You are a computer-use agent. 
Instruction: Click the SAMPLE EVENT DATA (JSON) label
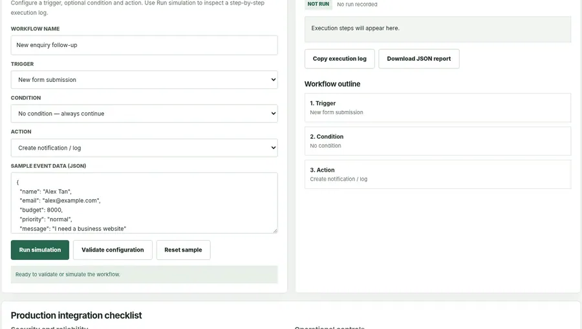48,166
